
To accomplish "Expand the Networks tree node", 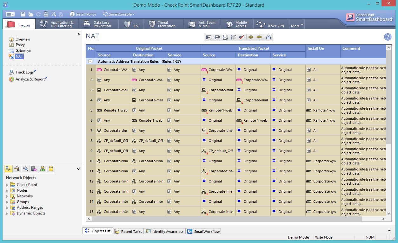I will click(7, 196).
